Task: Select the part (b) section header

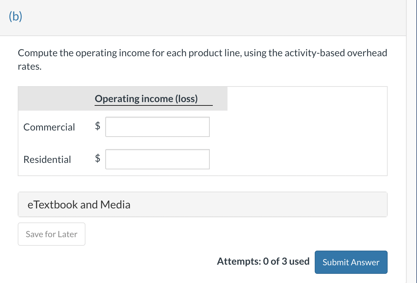Action: (16, 16)
